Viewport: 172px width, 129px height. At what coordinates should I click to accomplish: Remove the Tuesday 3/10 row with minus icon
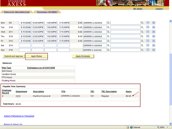[x=148, y=27]
